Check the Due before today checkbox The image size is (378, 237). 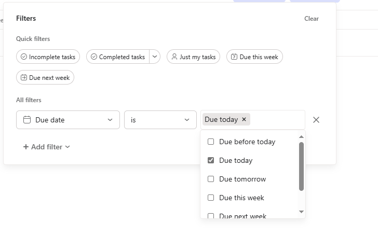coord(211,142)
